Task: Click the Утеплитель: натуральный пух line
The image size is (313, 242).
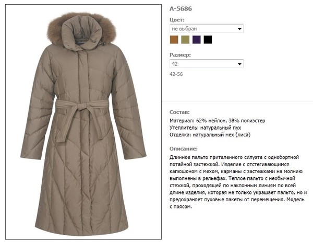Action: 206,128
